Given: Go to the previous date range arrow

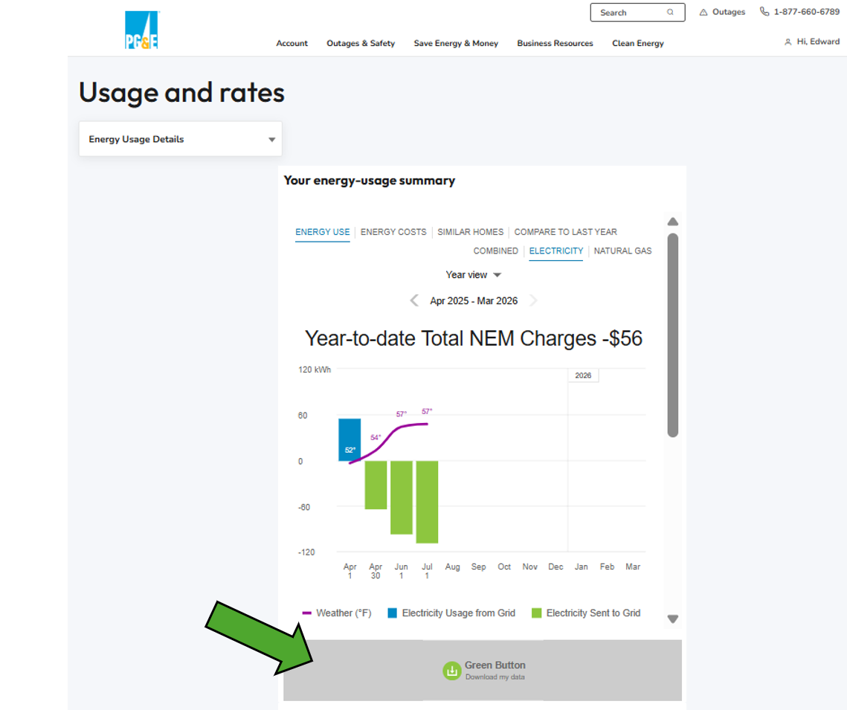Looking at the screenshot, I should tap(414, 301).
